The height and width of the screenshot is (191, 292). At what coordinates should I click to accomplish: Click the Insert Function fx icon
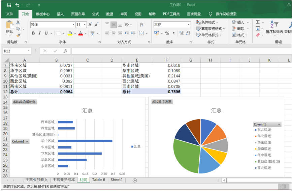[x=65, y=51]
